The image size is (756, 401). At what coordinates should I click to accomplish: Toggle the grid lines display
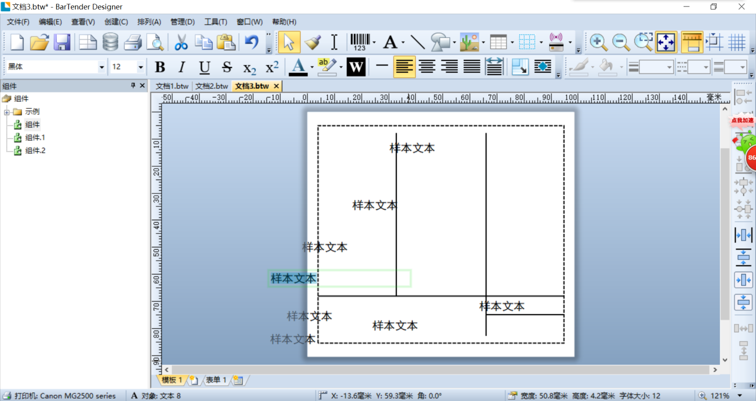pos(737,42)
